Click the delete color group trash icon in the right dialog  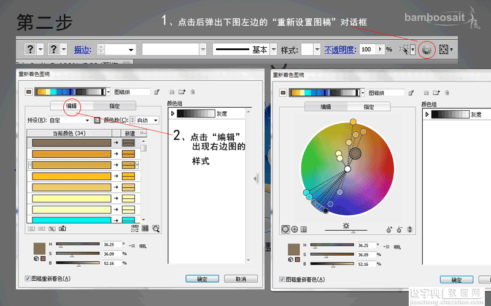[447, 93]
